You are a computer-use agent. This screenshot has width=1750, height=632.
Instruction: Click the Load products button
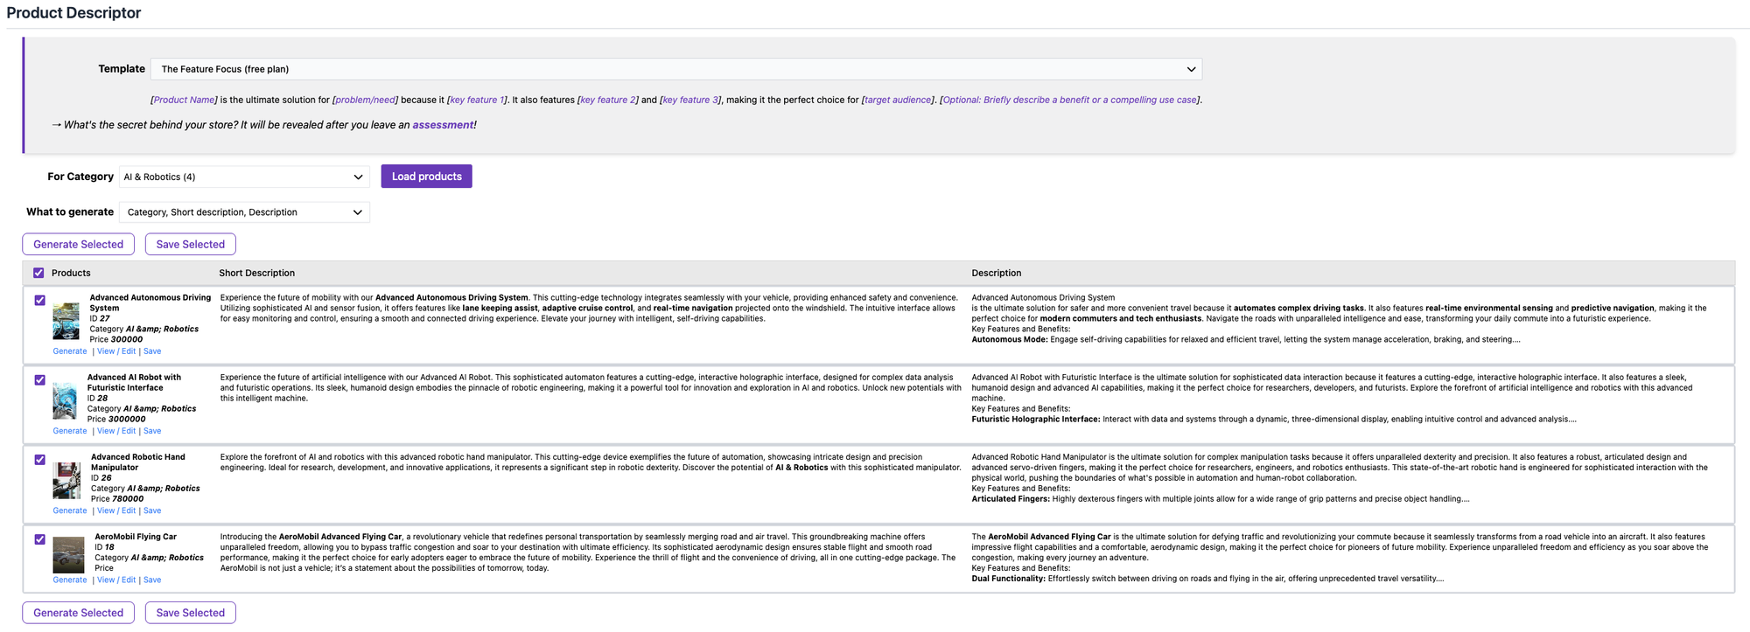pyautogui.click(x=426, y=177)
